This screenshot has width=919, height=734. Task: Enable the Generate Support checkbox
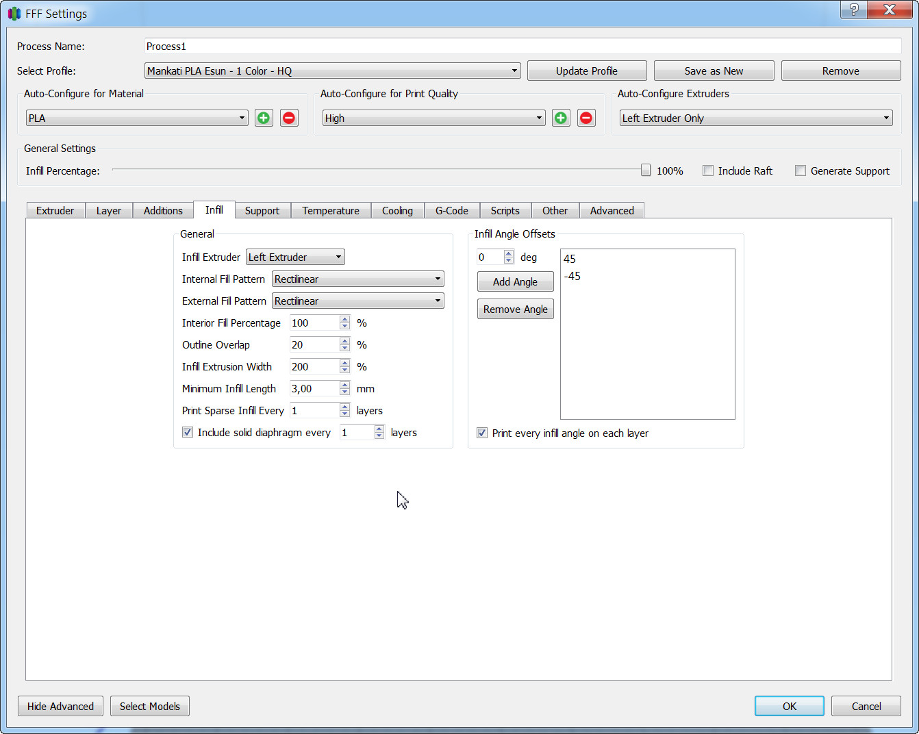click(x=801, y=170)
